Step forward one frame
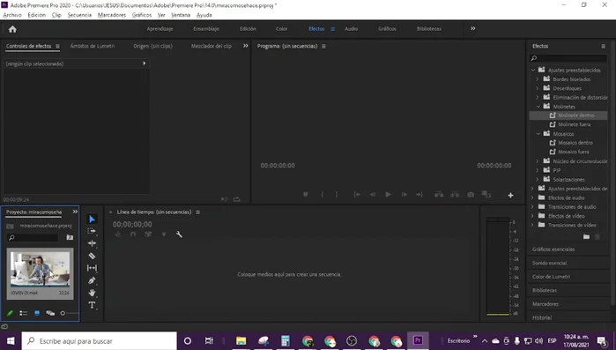Image resolution: width=616 pixels, height=350 pixels. coord(404,195)
